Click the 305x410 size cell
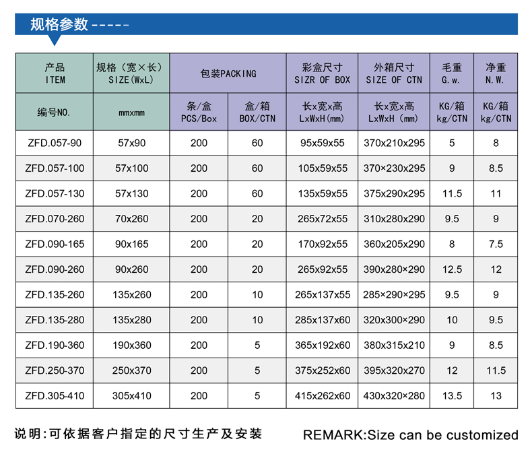Viewport: 532px width, 462px height. coord(131,396)
